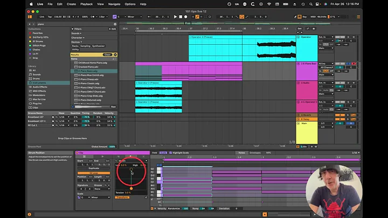Open the File menu
The width and height of the screenshot is (388, 218).
click(50, 4)
